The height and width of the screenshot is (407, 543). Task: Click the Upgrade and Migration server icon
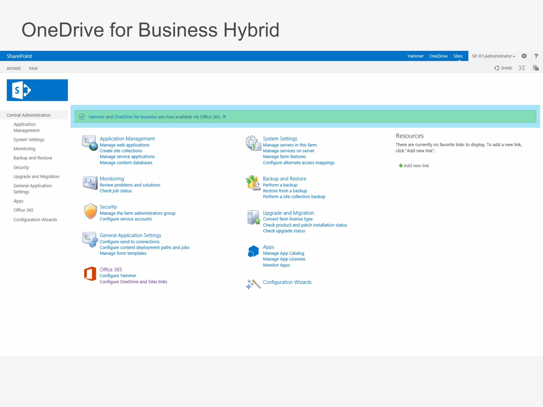tap(254, 217)
